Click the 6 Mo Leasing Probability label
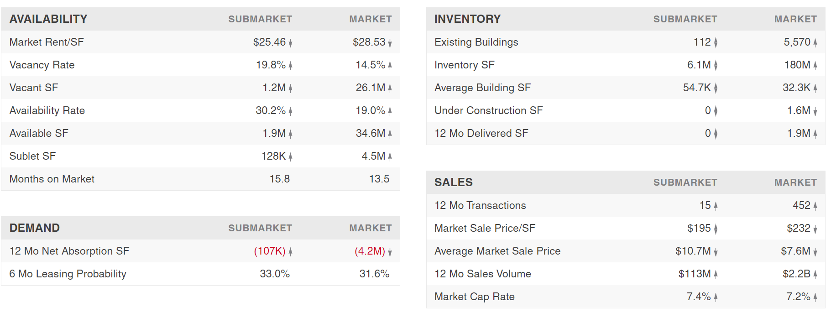 coord(68,274)
